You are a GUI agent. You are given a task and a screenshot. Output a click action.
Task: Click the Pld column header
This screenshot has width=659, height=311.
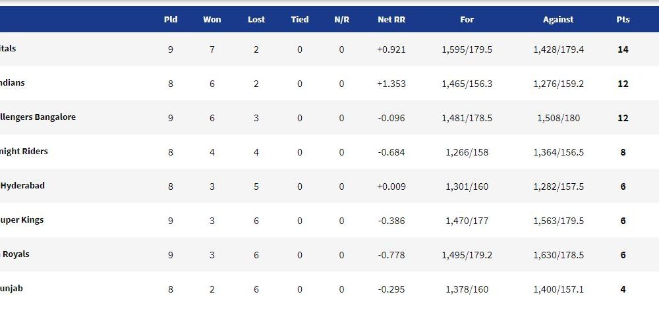click(x=171, y=19)
